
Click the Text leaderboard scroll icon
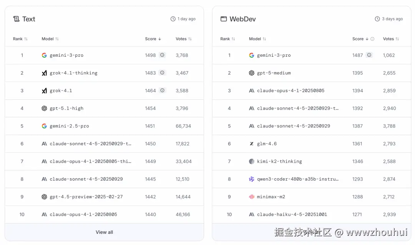click(x=17, y=19)
